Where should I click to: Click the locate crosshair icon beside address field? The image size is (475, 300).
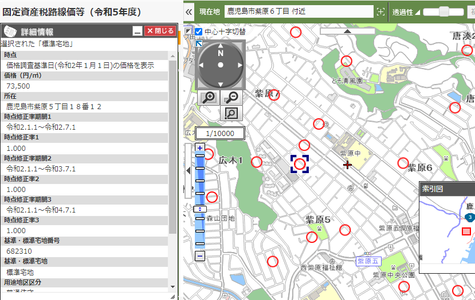[380, 11]
